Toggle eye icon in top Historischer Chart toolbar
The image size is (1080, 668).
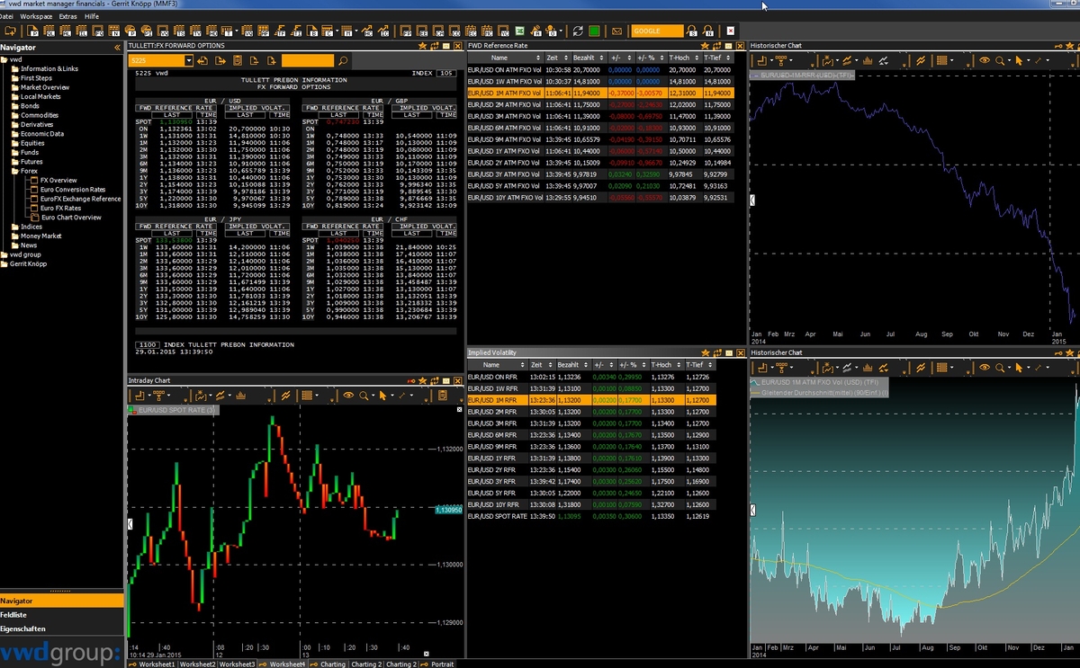985,61
